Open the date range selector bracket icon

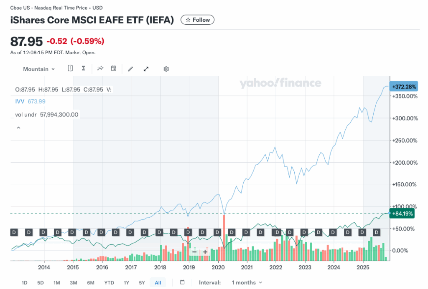(70, 68)
